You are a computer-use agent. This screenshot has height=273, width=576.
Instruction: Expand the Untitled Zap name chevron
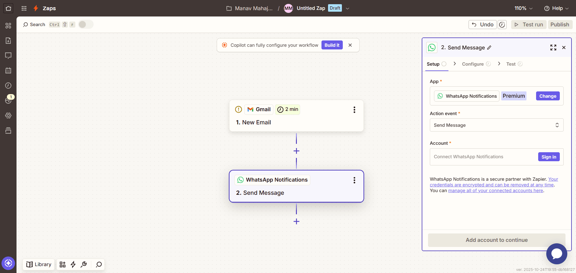(348, 8)
